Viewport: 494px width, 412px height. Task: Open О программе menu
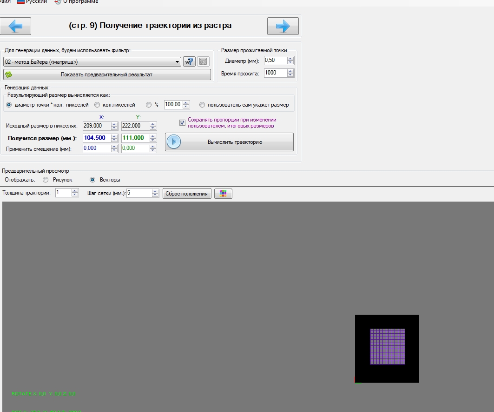(x=77, y=1)
